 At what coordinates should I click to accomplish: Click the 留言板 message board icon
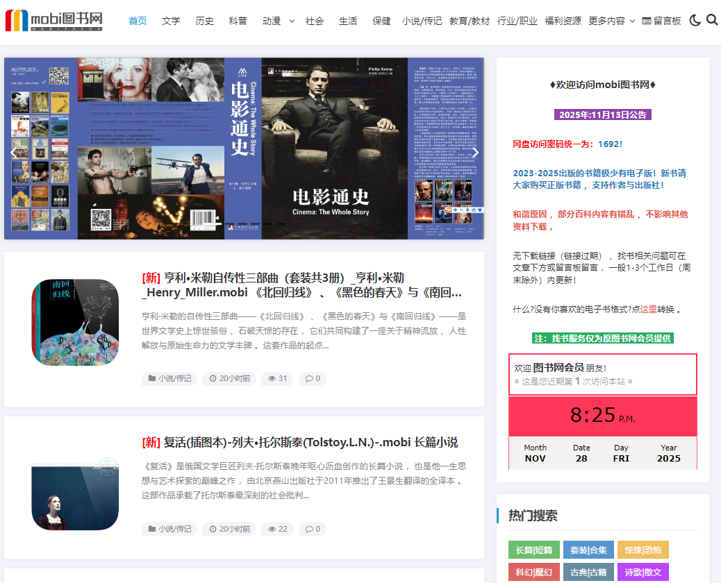click(647, 20)
